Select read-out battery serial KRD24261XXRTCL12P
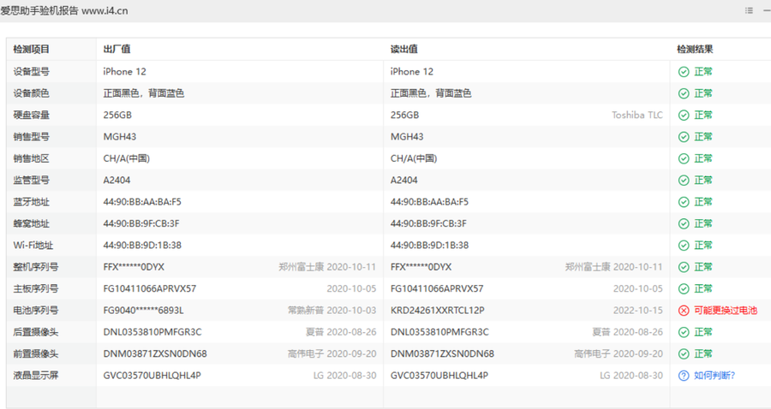771x409 pixels. [x=437, y=311]
